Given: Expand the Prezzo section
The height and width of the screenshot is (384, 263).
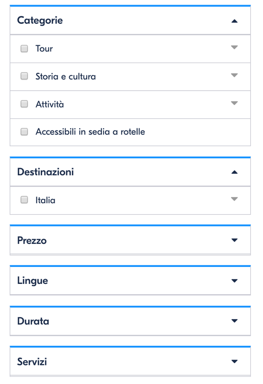Looking at the screenshot, I should 234,240.
